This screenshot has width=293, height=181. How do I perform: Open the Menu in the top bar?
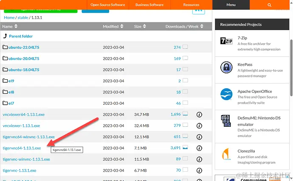pos(231,5)
